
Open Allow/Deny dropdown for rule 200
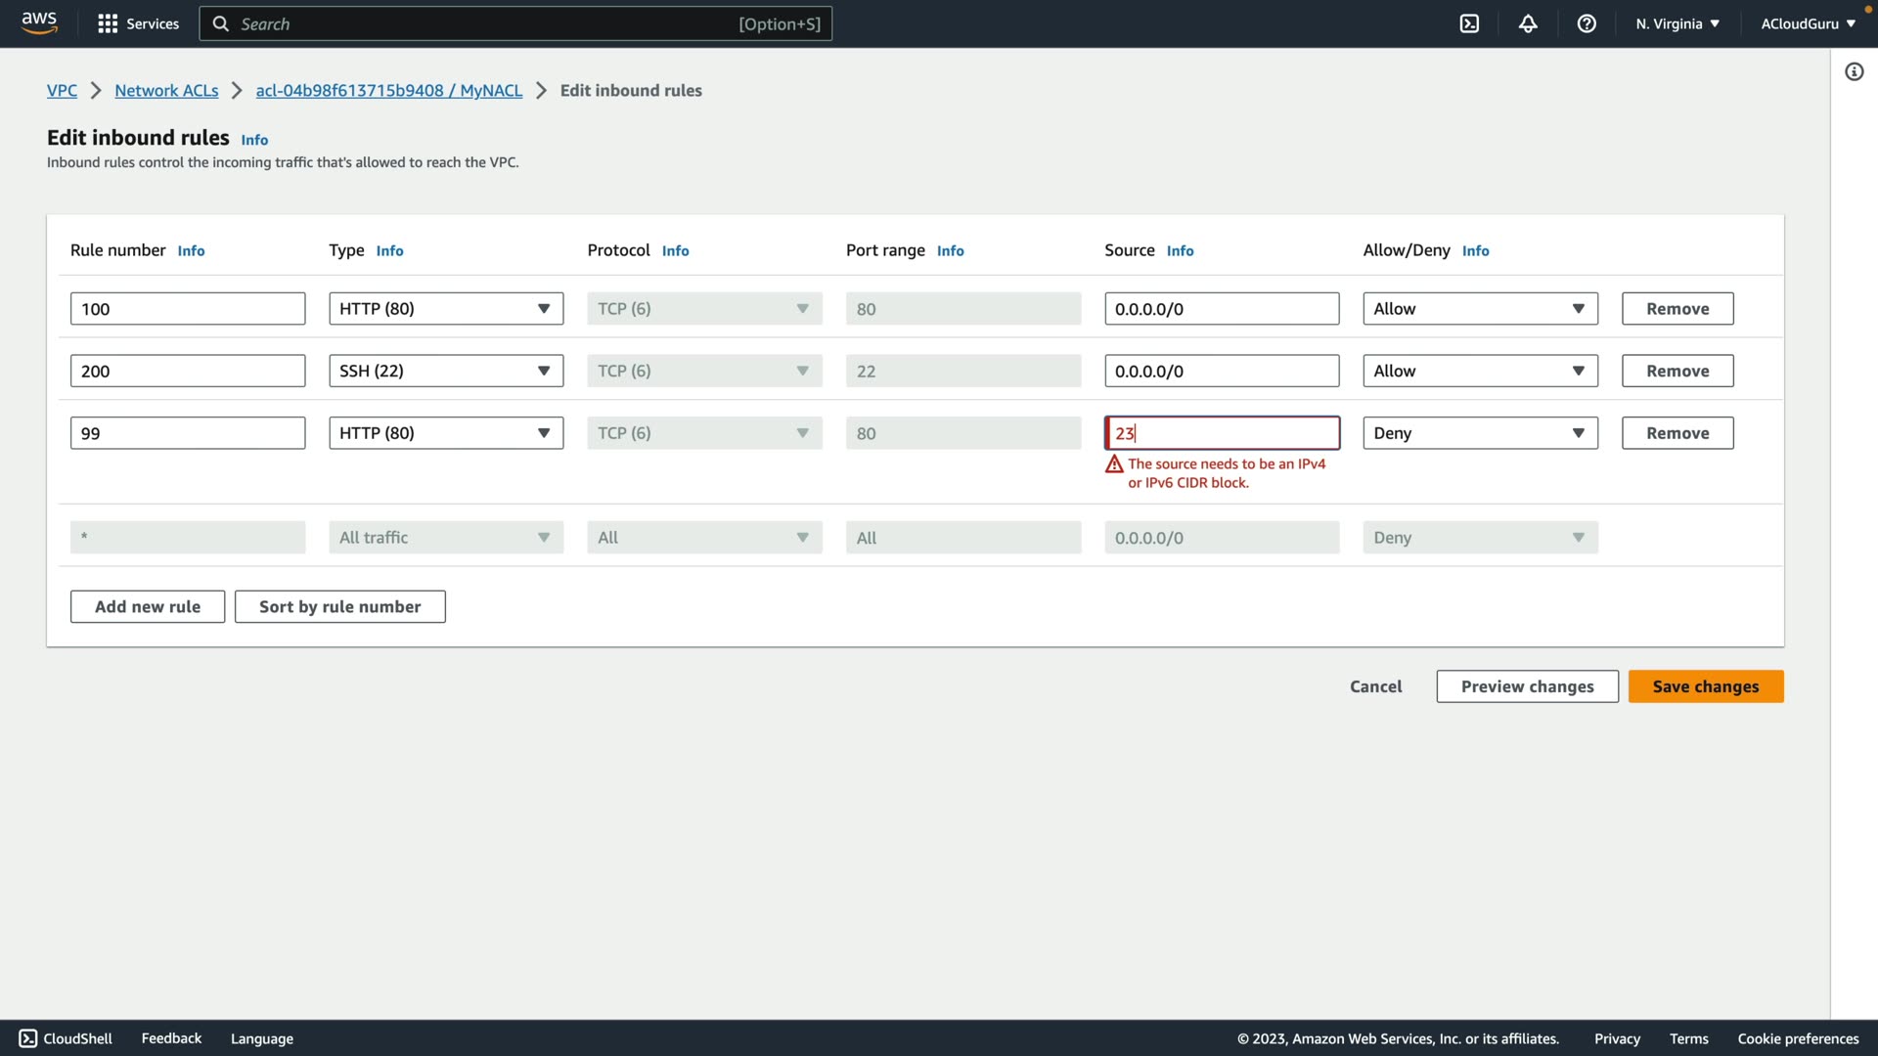[1480, 371]
